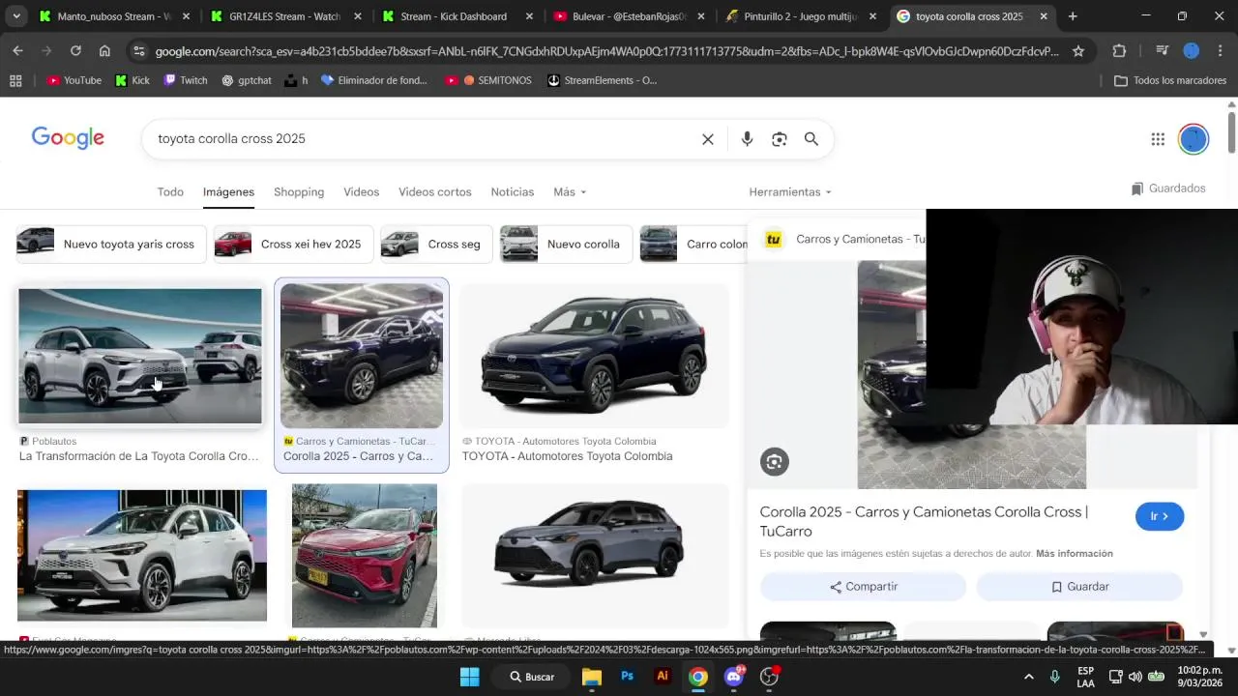Screen dimensions: 1238x696
Task: Open Todos los marcadores folder
Action: point(1170,80)
